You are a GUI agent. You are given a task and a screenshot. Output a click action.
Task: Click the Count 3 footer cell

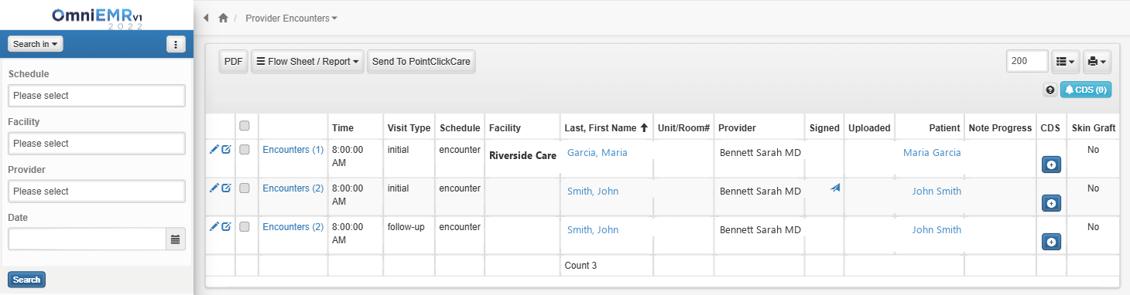580,265
